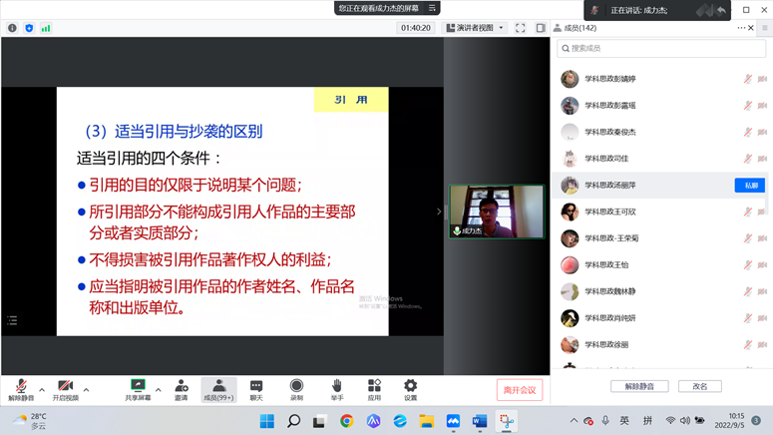Click the 离开会议 leave meeting button
The height and width of the screenshot is (435, 773).
tap(520, 390)
